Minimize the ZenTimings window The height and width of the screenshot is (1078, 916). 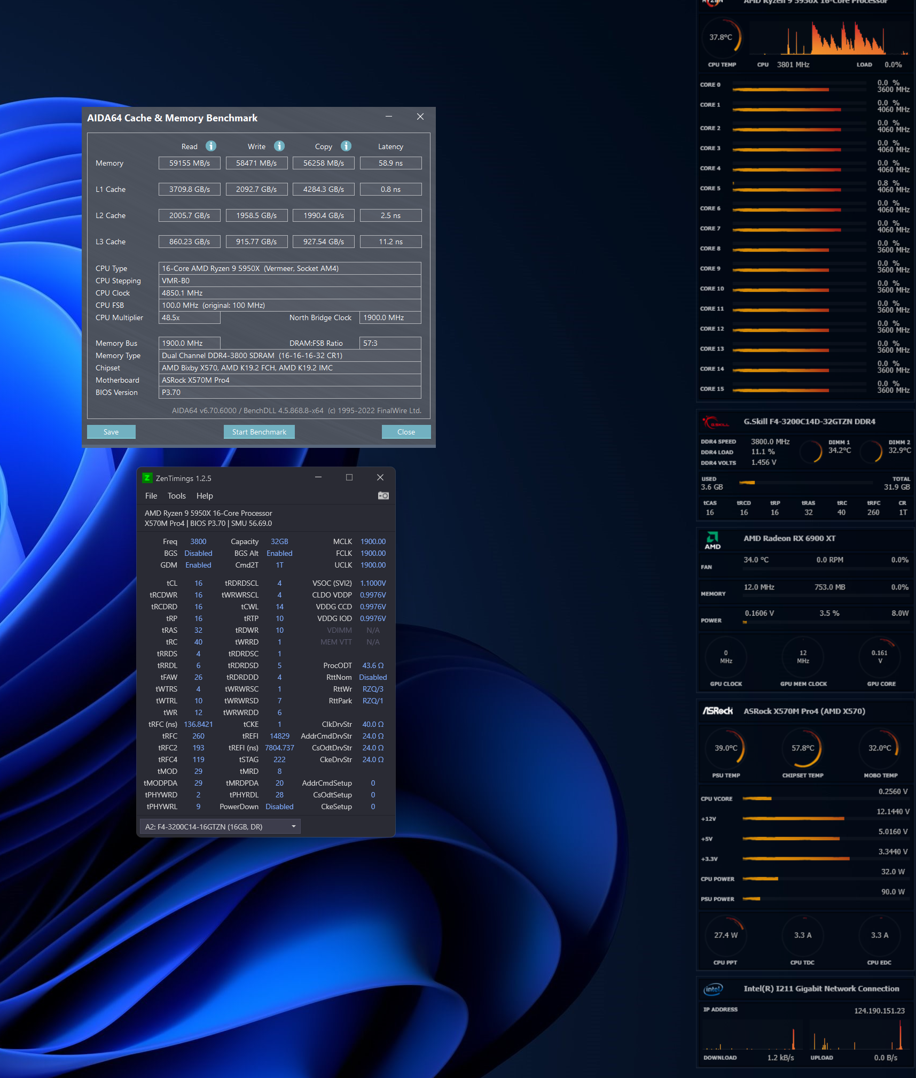pyautogui.click(x=318, y=477)
